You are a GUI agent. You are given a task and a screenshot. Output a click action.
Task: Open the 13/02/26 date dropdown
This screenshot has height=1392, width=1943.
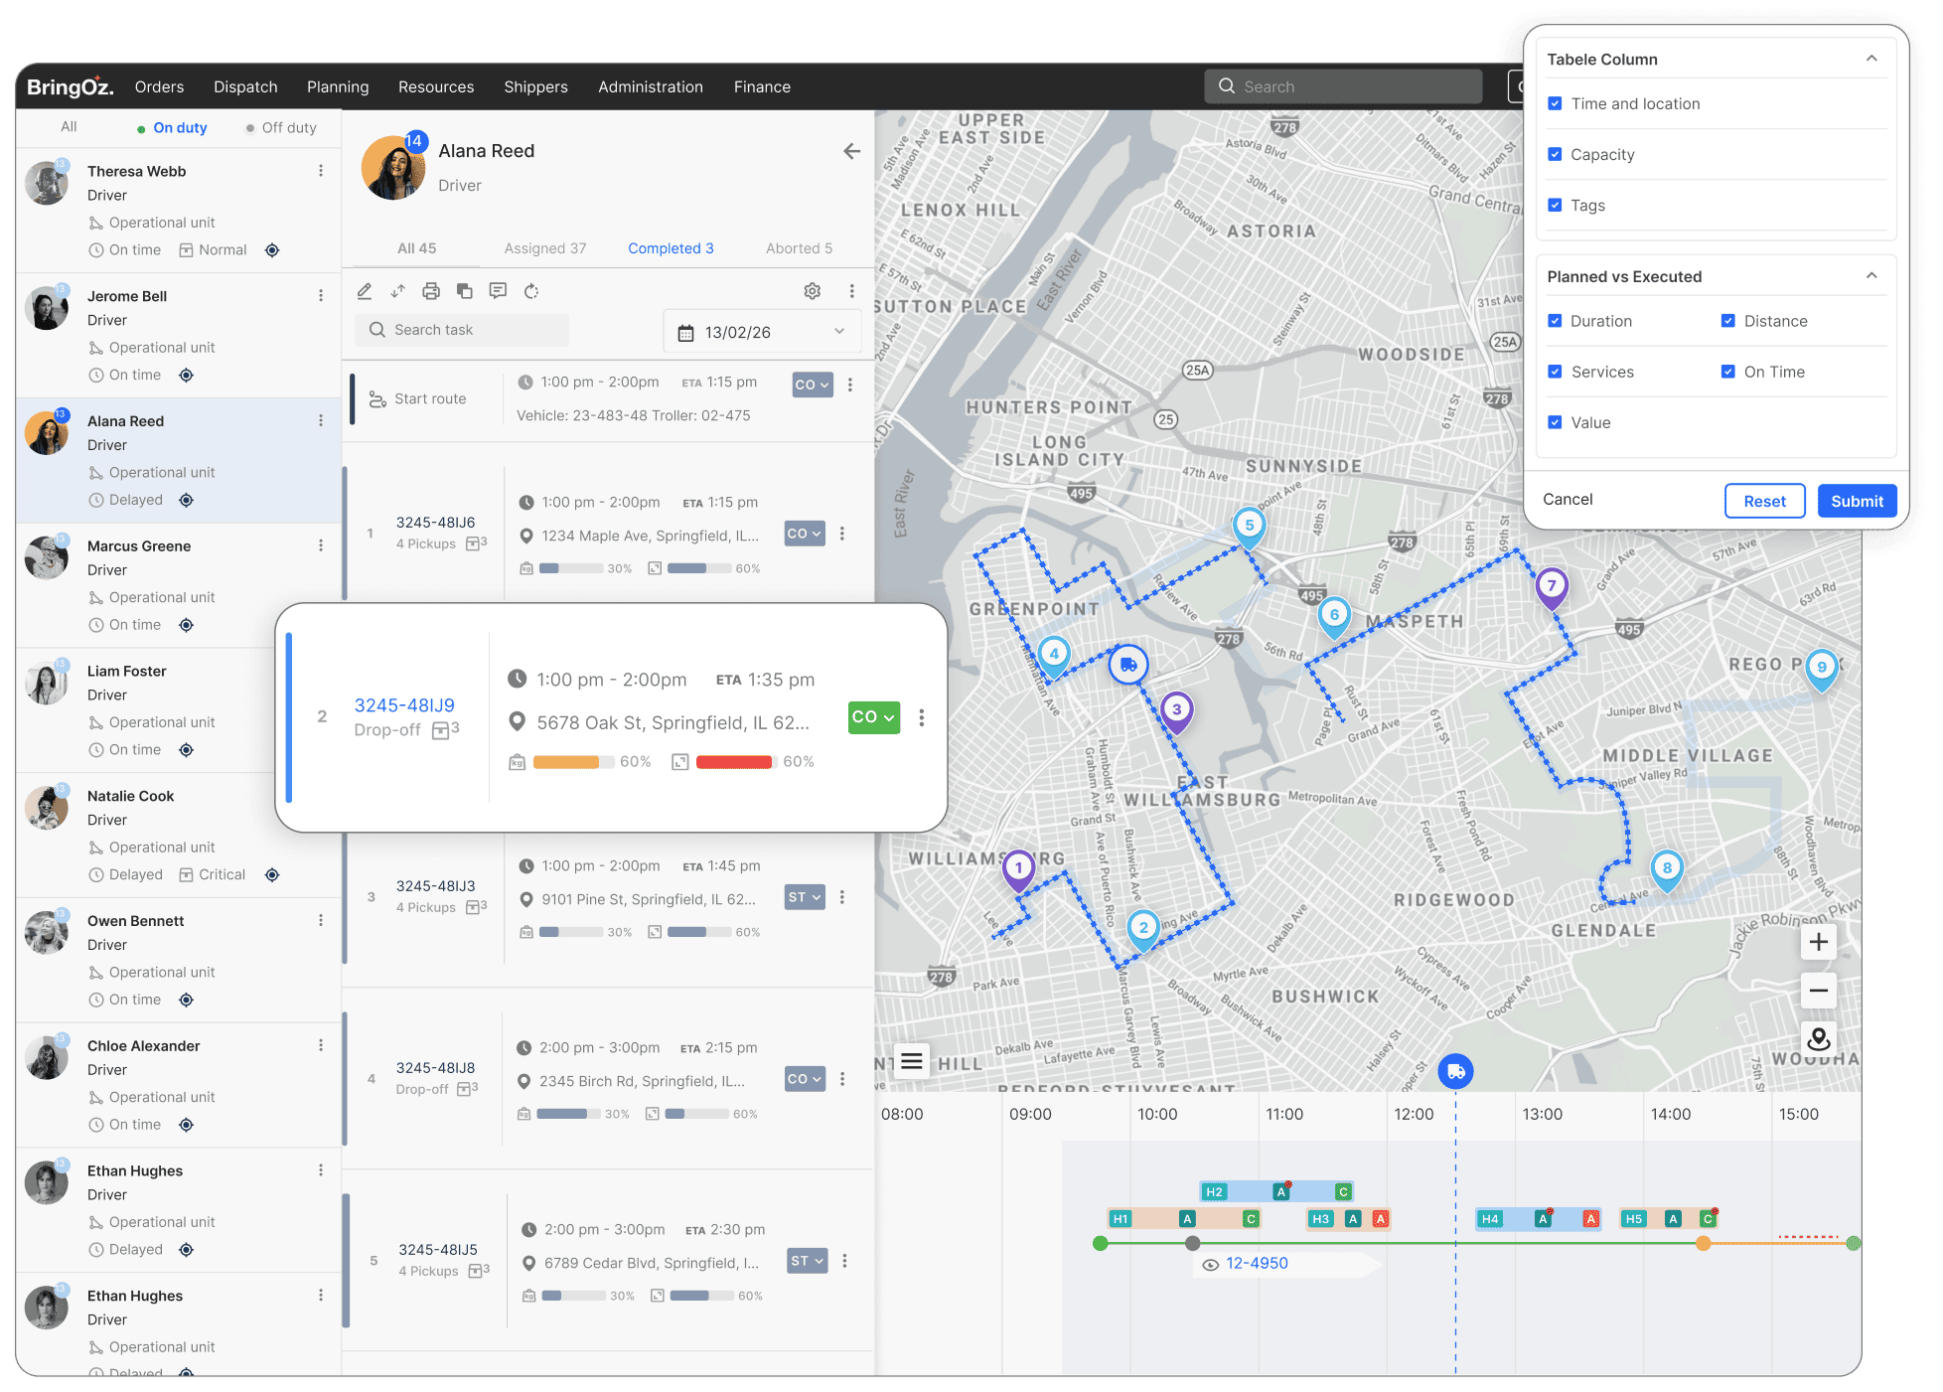(x=761, y=332)
